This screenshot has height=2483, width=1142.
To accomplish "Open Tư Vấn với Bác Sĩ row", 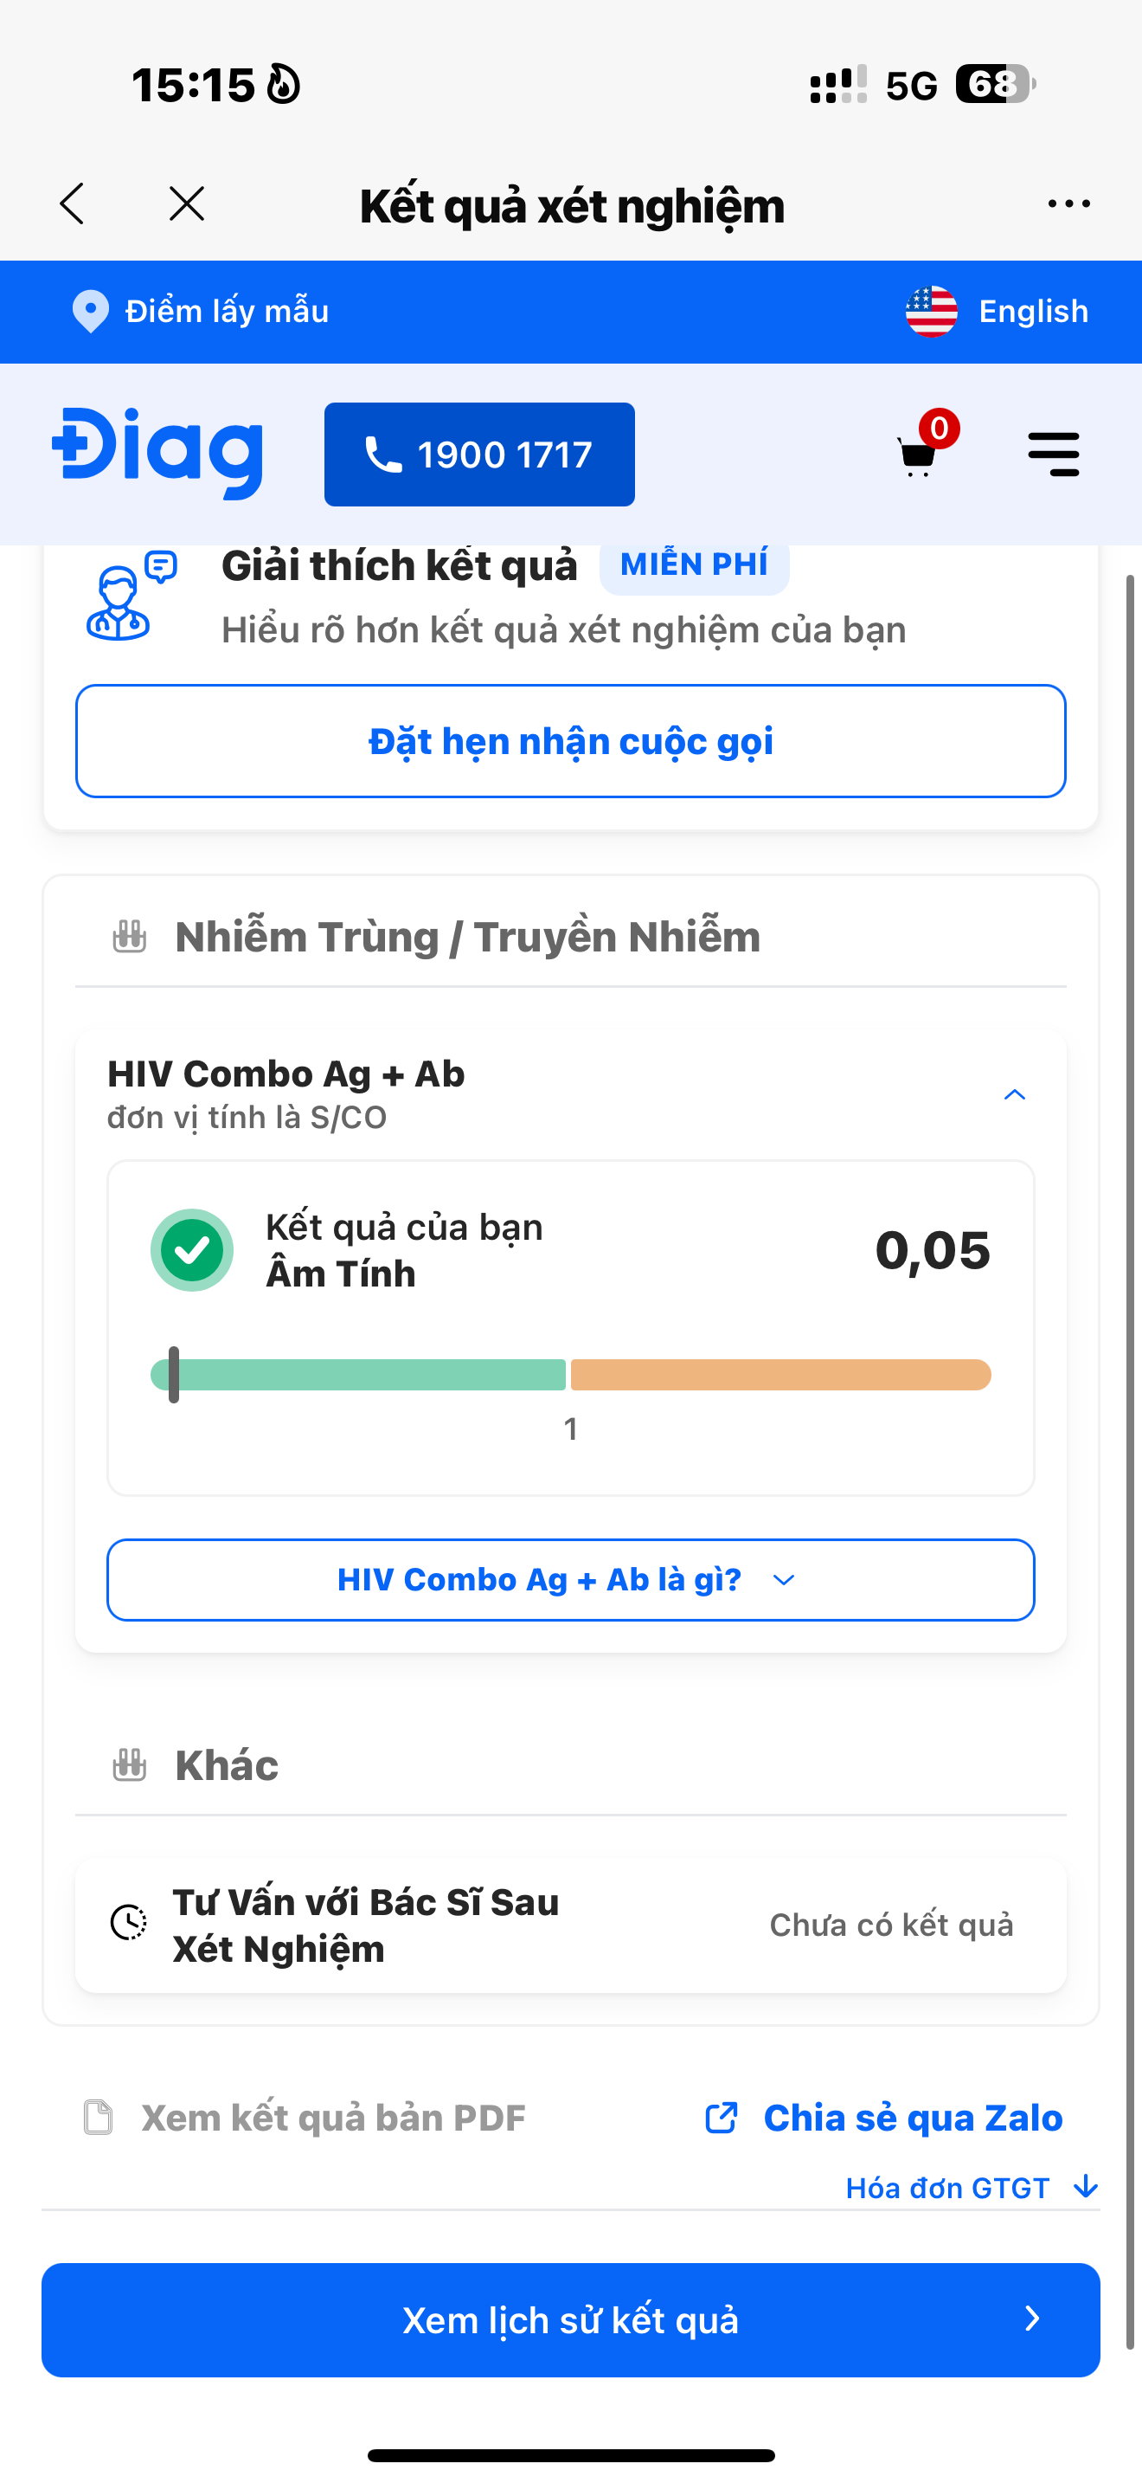I will (x=571, y=1925).
